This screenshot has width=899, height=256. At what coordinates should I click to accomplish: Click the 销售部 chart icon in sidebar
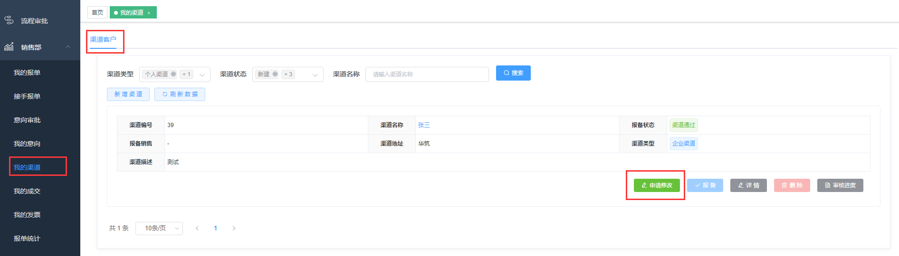pos(9,47)
